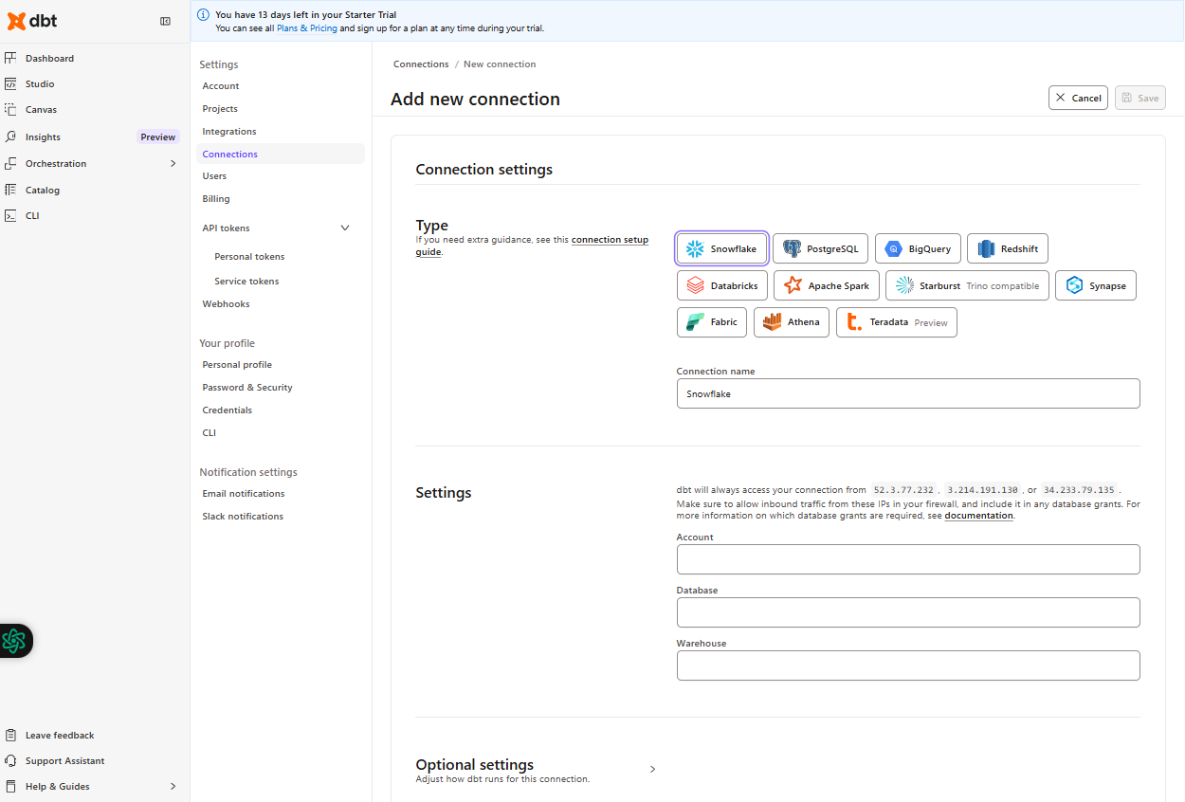Click the Orchestration icon

pyautogui.click(x=10, y=163)
